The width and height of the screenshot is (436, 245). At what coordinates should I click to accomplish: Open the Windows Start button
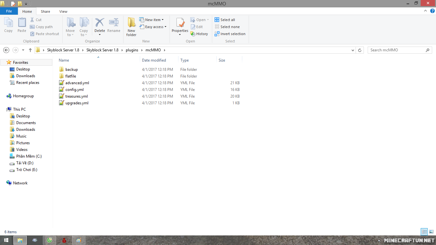tap(6, 240)
